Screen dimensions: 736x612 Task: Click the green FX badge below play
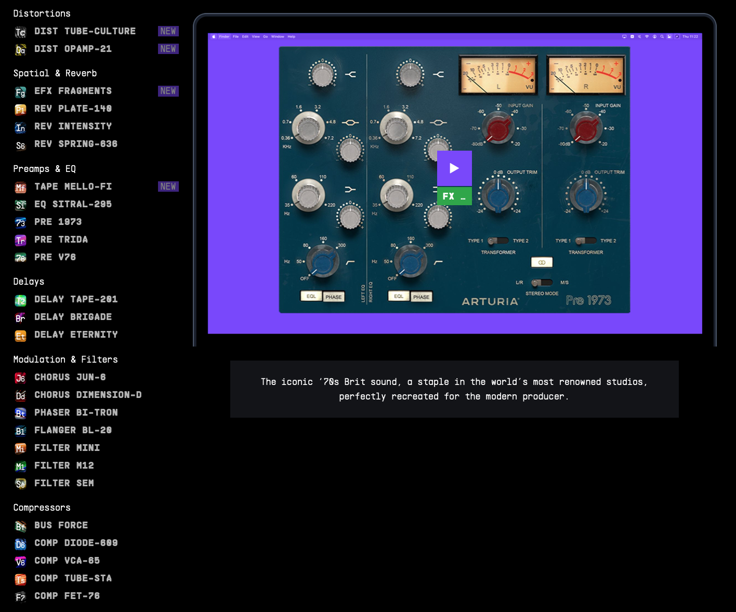point(454,196)
